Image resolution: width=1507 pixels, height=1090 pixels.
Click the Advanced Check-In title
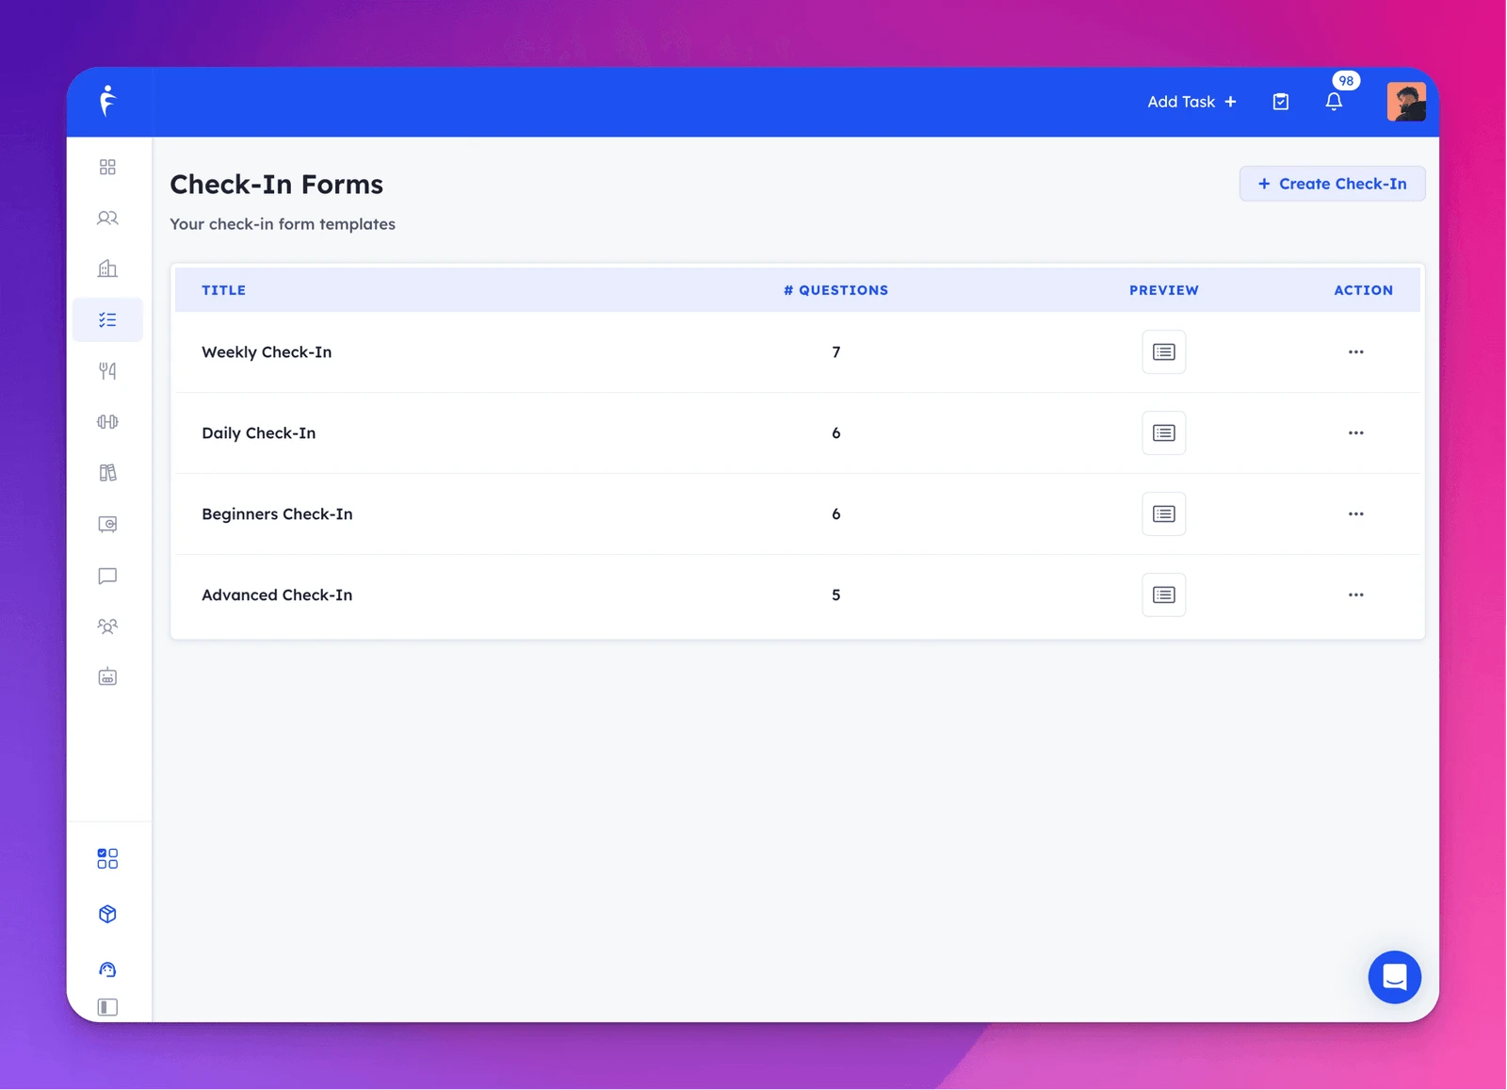click(277, 594)
